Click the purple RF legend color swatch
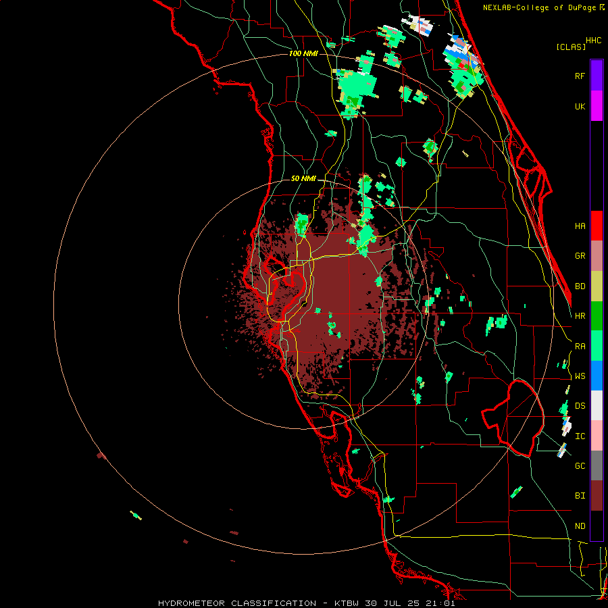The width and height of the screenshot is (608, 608). [597, 76]
